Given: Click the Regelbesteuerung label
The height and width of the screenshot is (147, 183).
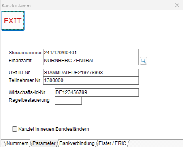Looking at the screenshot, I should (x=29, y=100).
